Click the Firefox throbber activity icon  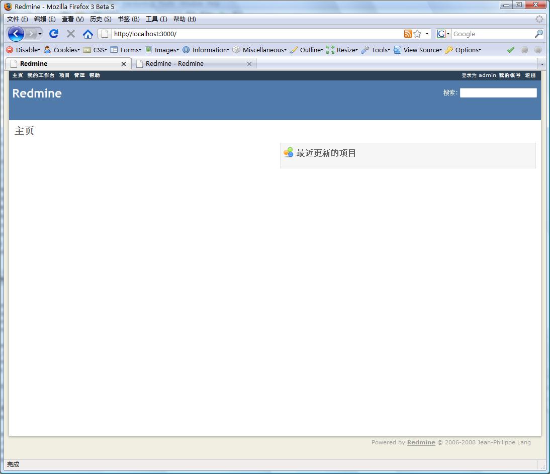click(539, 19)
